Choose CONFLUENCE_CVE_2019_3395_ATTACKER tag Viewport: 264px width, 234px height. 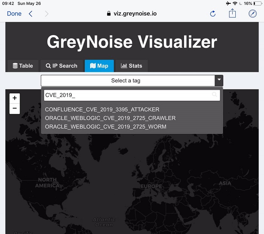(102, 109)
